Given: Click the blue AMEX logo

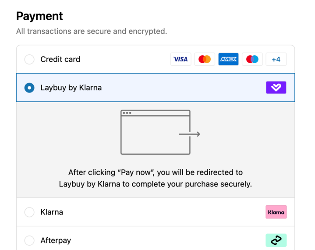Looking at the screenshot, I should [228, 59].
